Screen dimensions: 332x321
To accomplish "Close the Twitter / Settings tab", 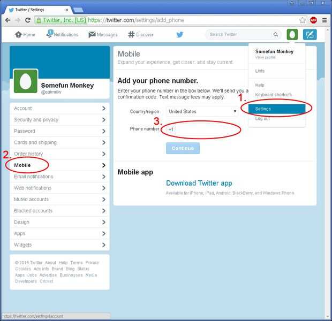I will (x=67, y=10).
